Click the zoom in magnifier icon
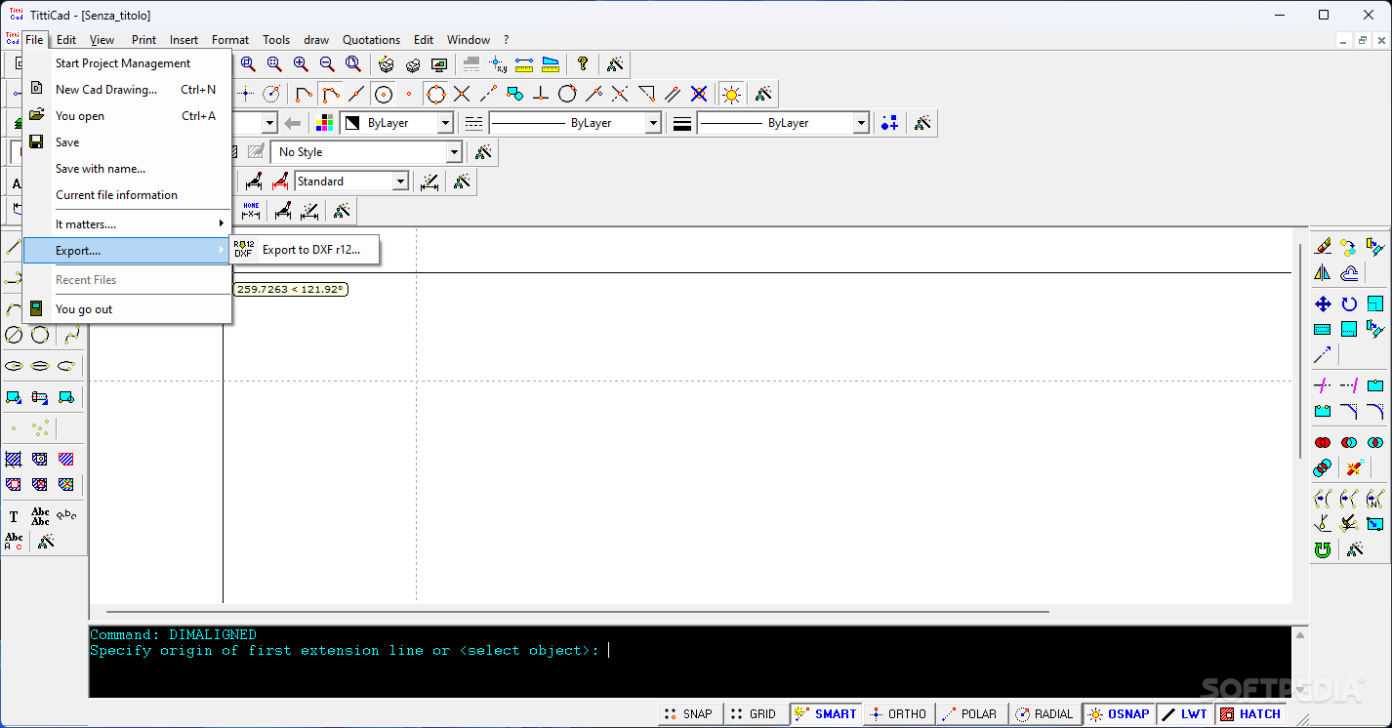This screenshot has width=1392, height=728. coord(301,64)
